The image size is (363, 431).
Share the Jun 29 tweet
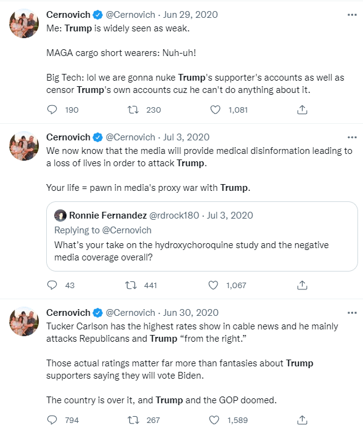tap(302, 110)
